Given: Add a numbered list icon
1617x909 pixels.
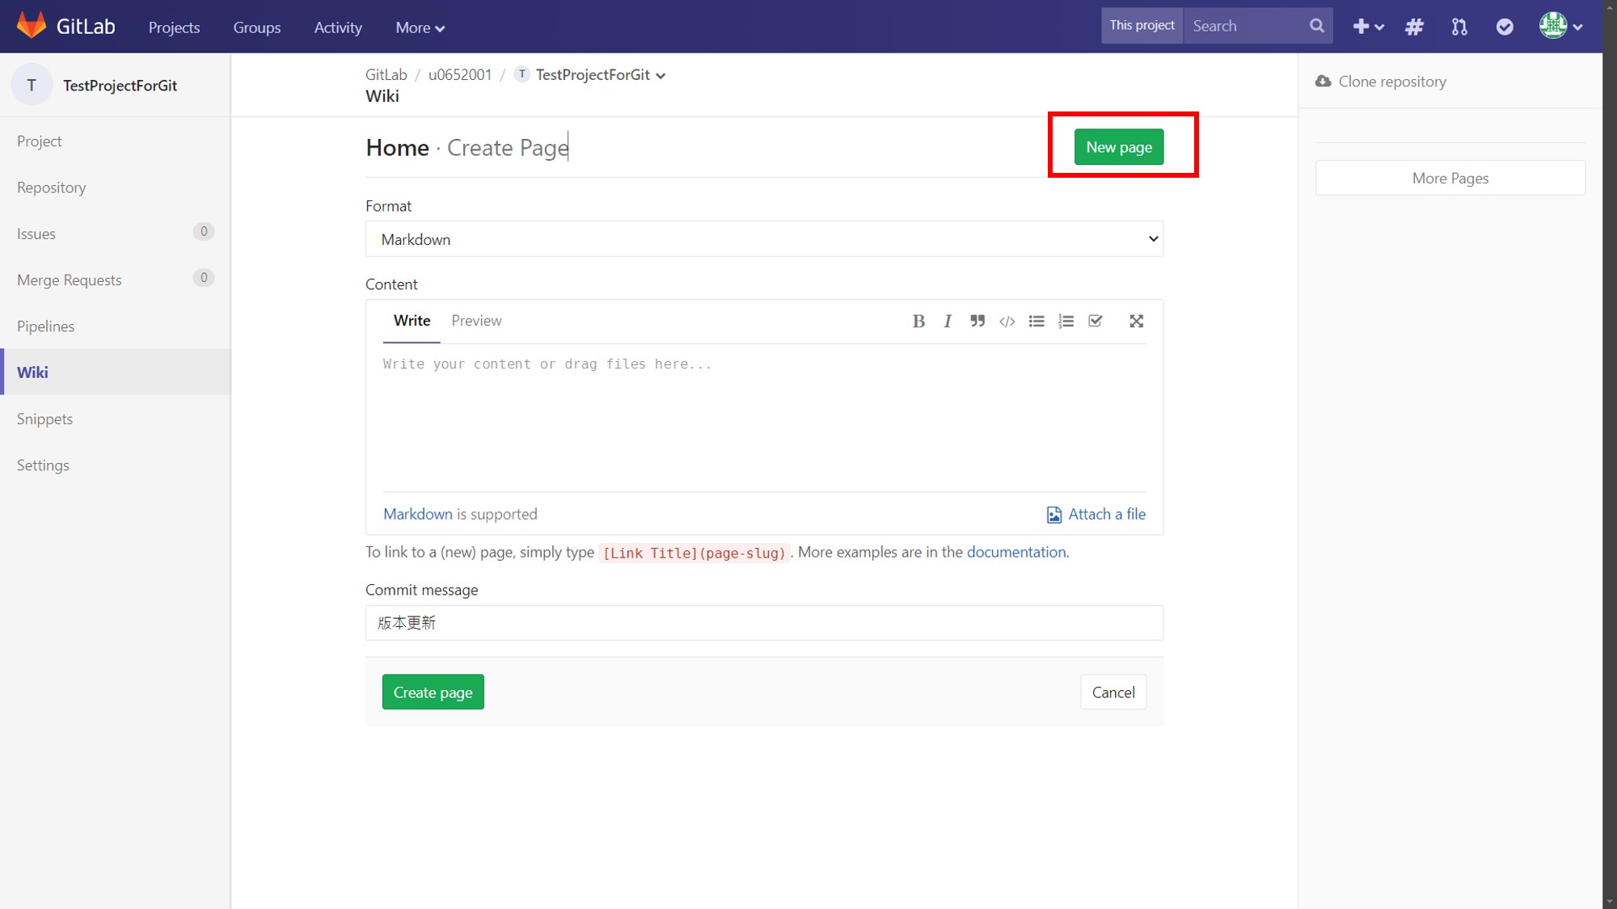Looking at the screenshot, I should click(x=1066, y=321).
